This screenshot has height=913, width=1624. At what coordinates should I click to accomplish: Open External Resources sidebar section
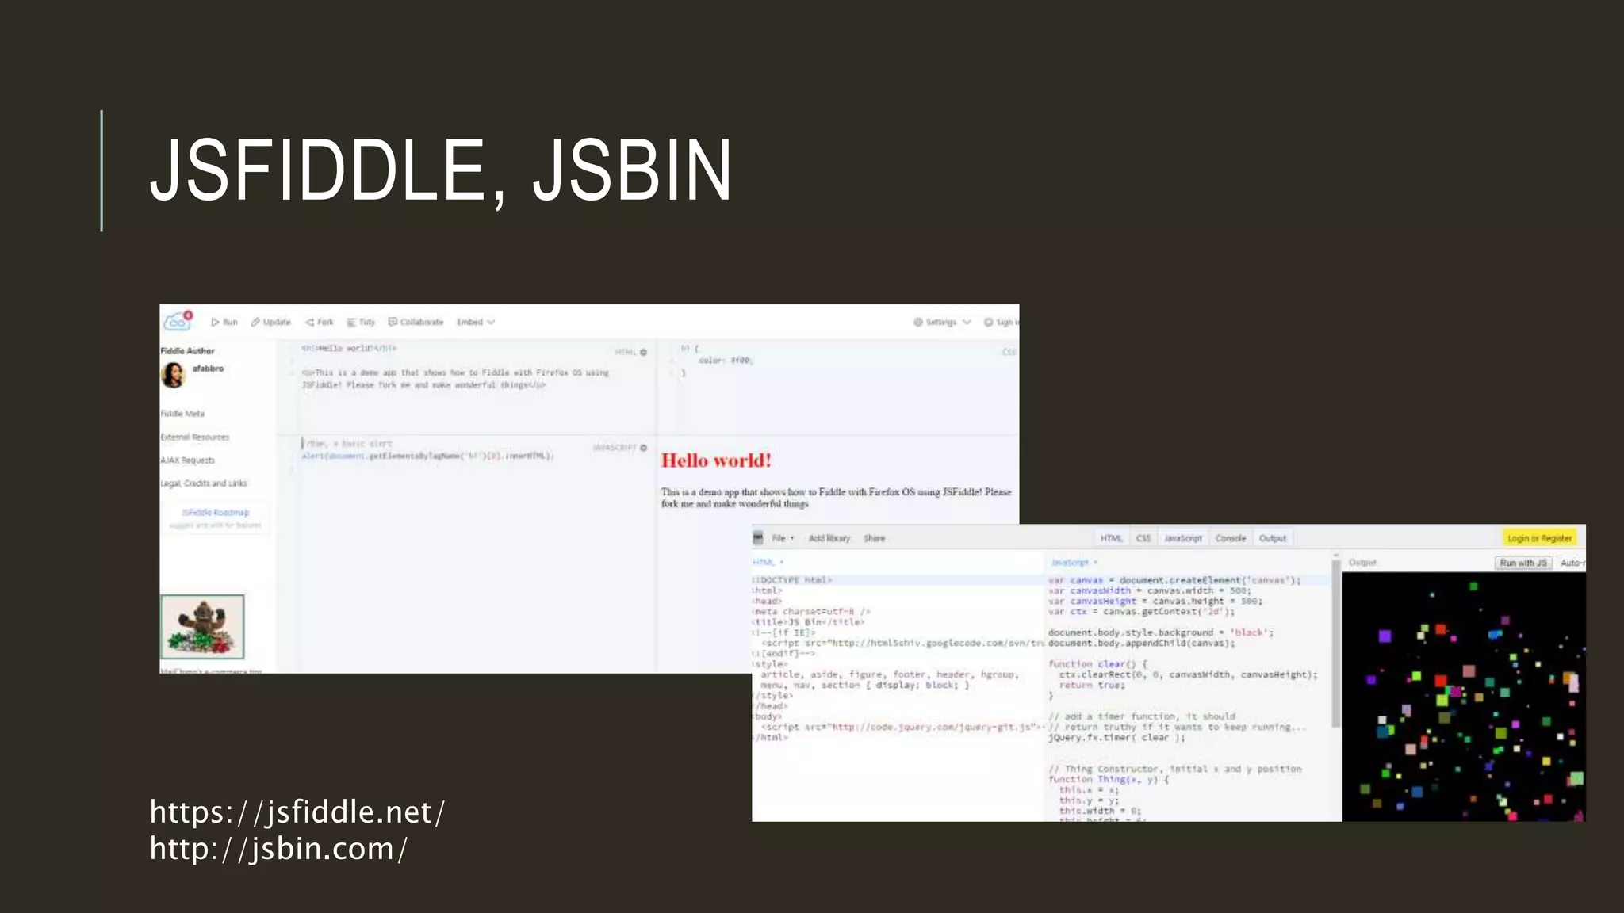(x=195, y=437)
